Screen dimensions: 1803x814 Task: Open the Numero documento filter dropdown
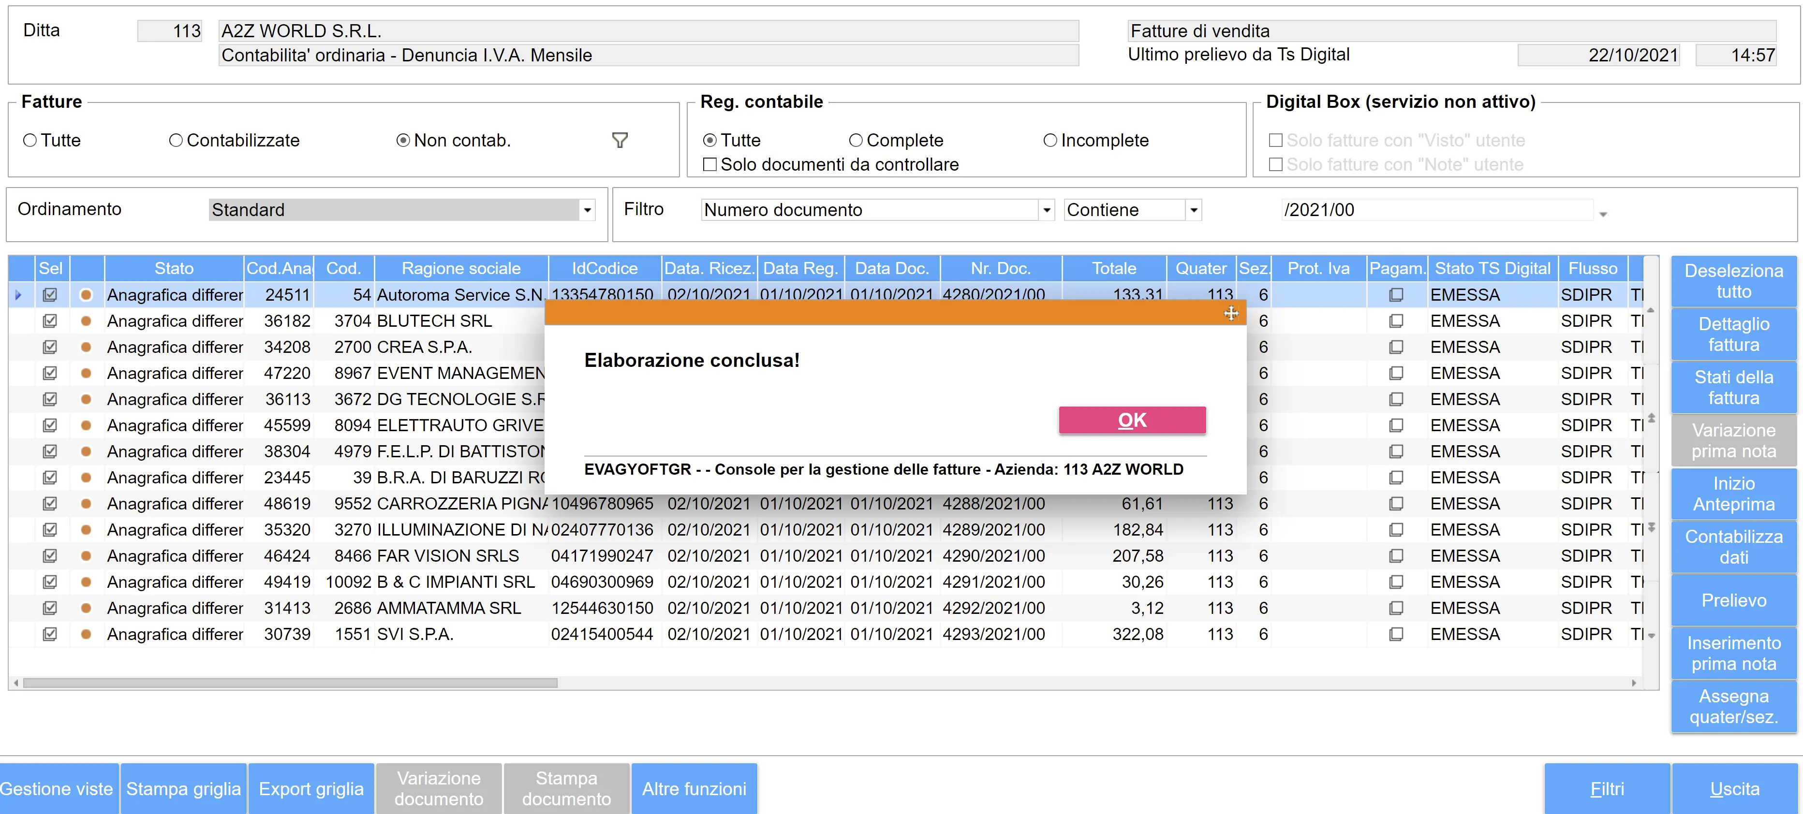[1046, 210]
